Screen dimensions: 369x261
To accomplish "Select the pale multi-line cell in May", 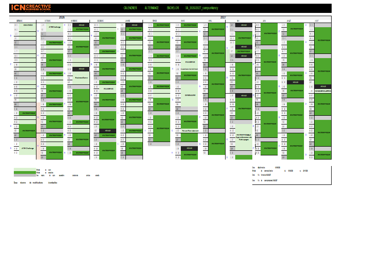I will click(x=244, y=137).
